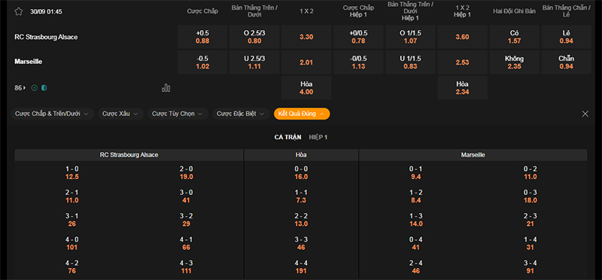Choose Marseille -0.5 handicap at 1.02
Image resolution: width=602 pixels, height=280 pixels.
(x=202, y=62)
